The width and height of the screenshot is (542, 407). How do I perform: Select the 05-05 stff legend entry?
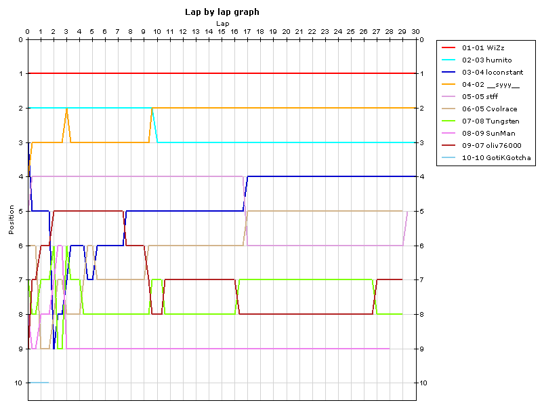(x=478, y=96)
